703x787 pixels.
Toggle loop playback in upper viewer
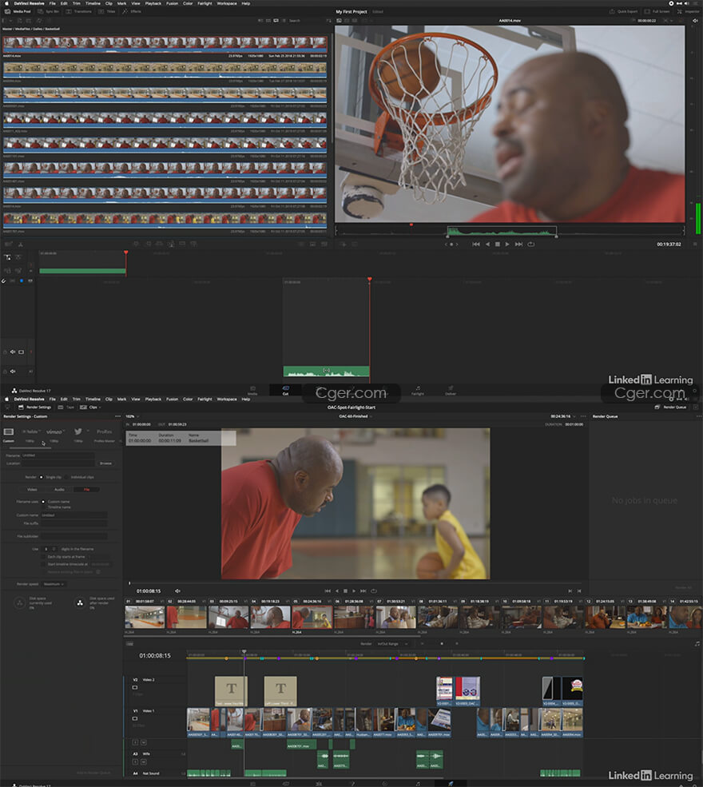pyautogui.click(x=531, y=244)
